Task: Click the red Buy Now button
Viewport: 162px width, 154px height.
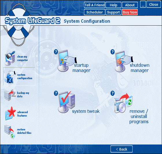Action: tap(130, 12)
